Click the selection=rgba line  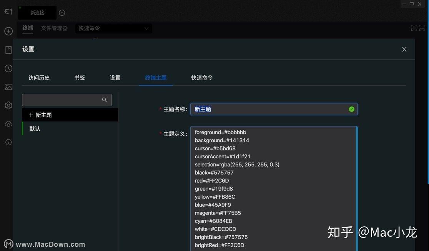tap(237, 165)
